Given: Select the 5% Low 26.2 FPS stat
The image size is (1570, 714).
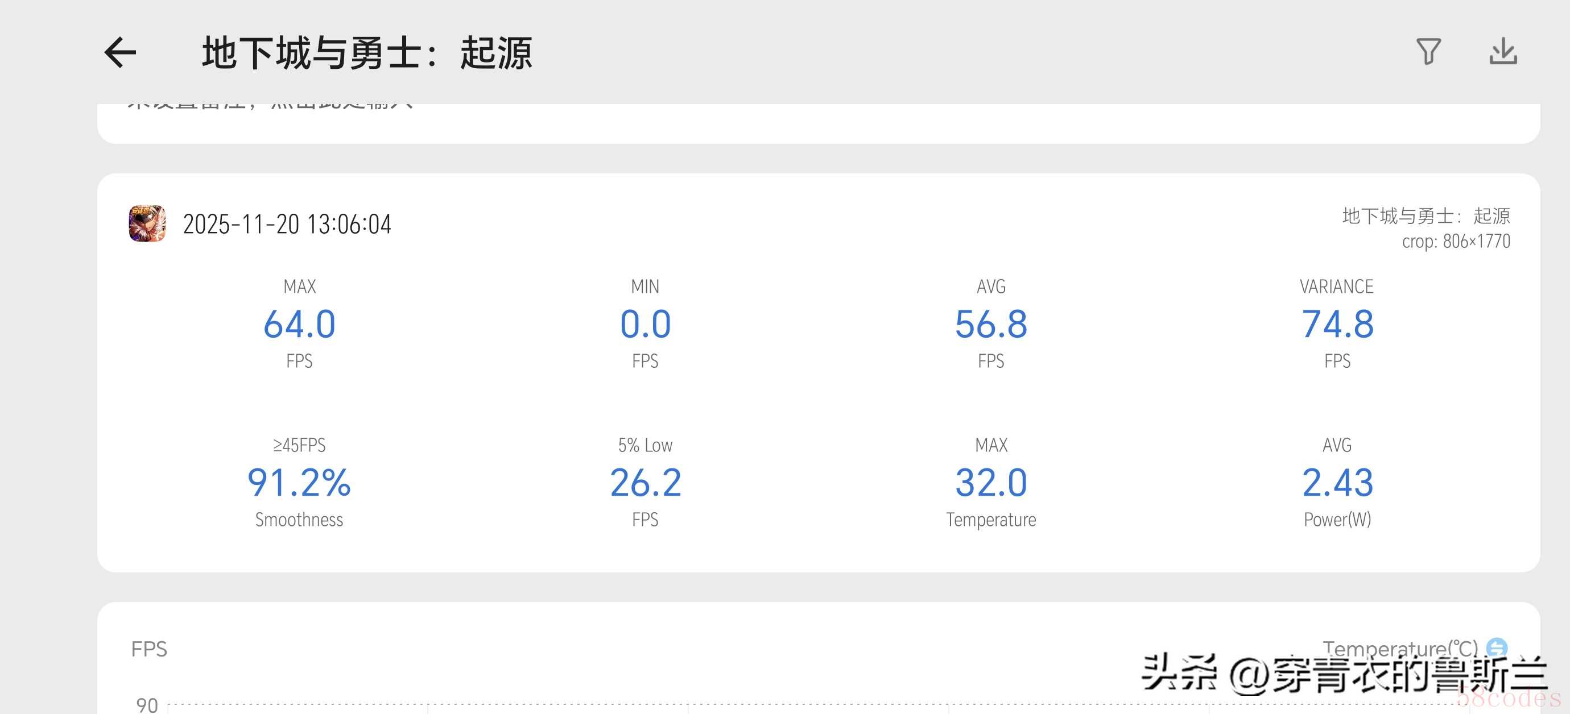Looking at the screenshot, I should (x=645, y=483).
